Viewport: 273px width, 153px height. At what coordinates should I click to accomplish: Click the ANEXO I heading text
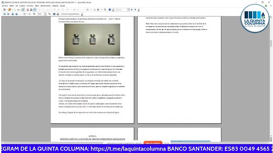[92, 137]
